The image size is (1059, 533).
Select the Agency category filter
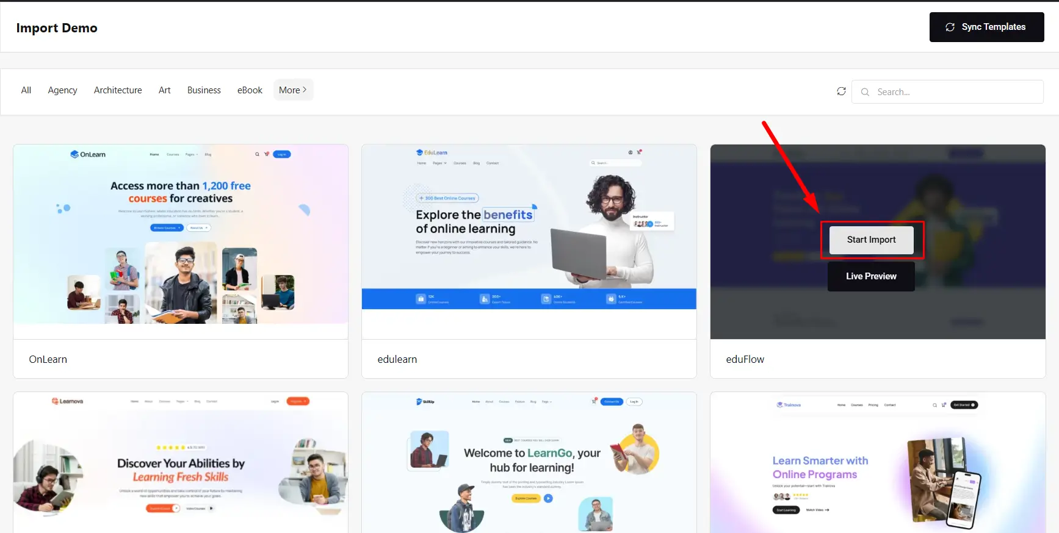pyautogui.click(x=63, y=90)
